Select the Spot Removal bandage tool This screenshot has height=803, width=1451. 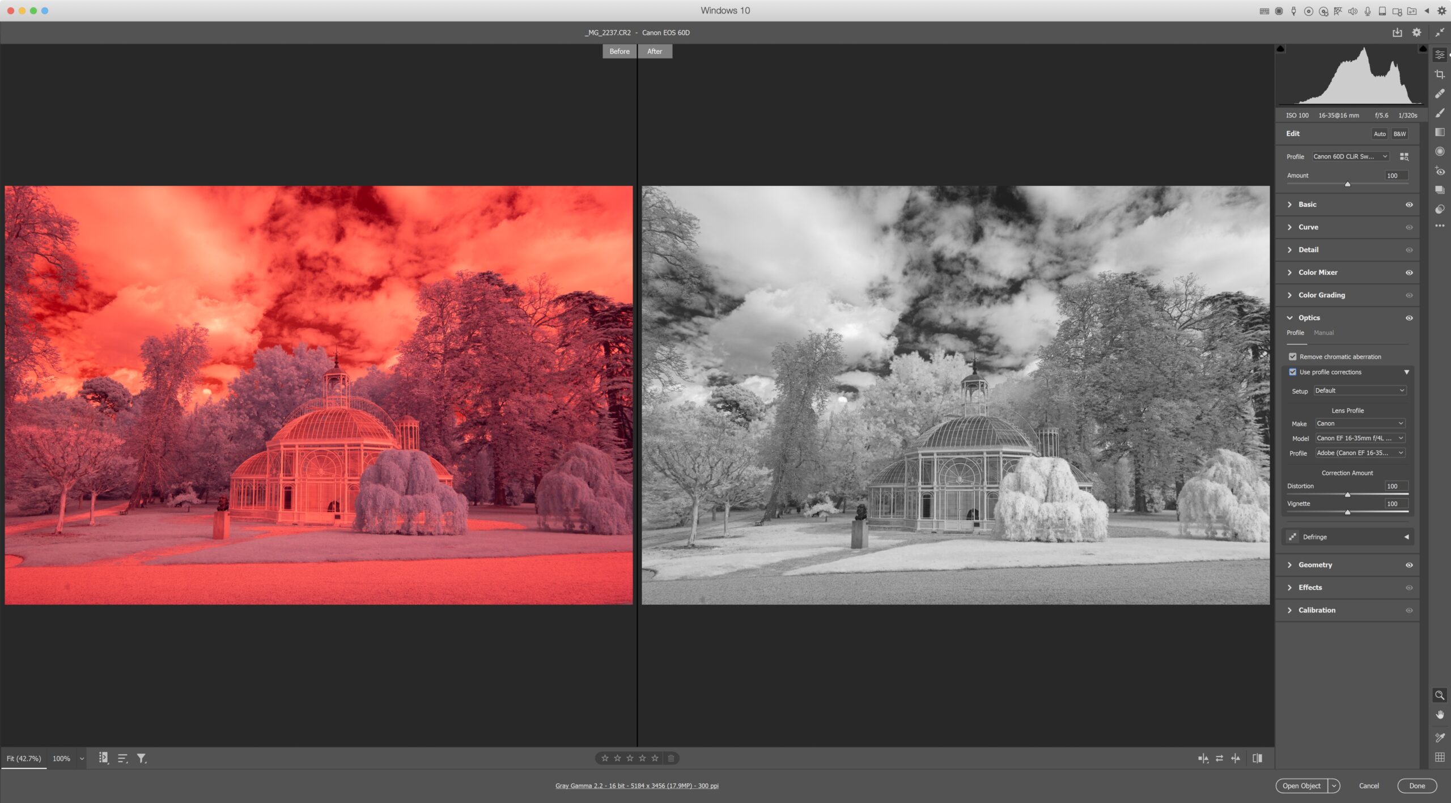[x=1440, y=94]
